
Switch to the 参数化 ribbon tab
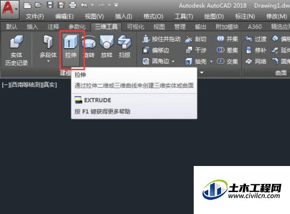coord(77,27)
